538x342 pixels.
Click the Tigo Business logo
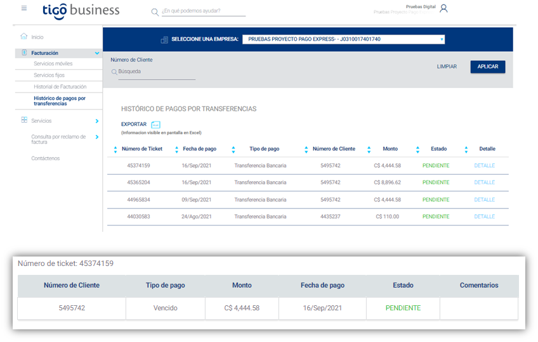pyautogui.click(x=81, y=11)
